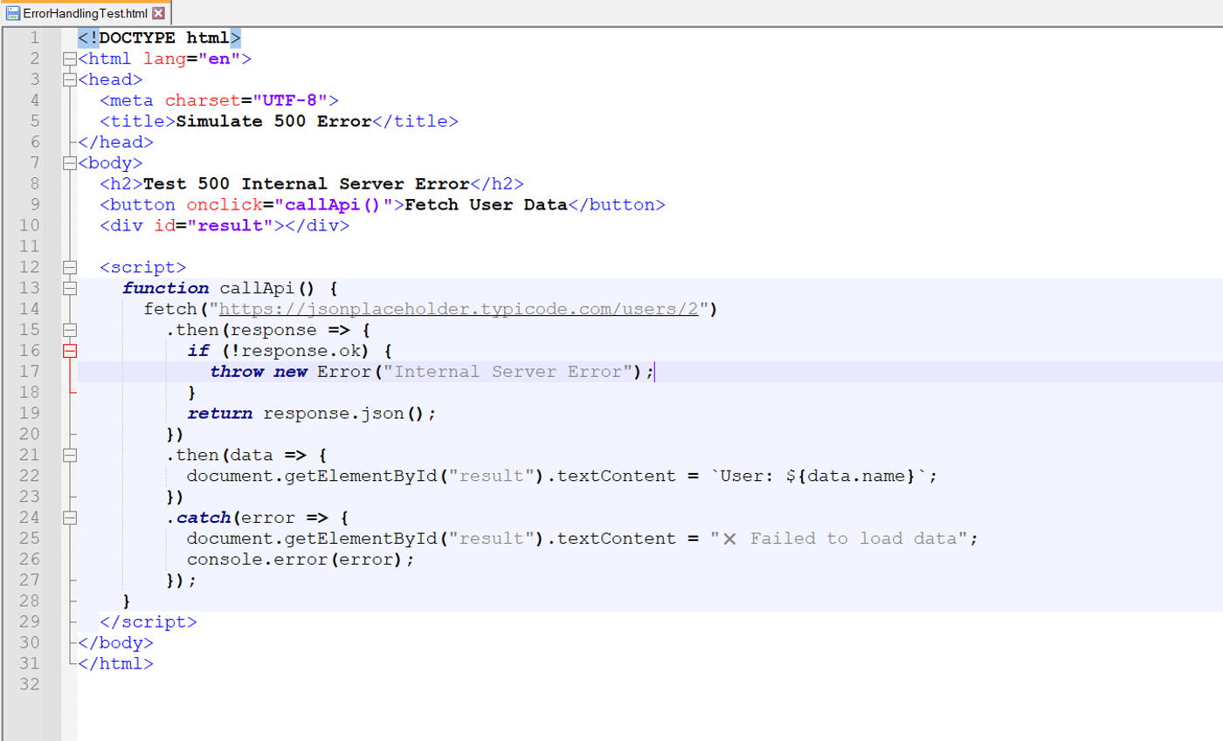This screenshot has height=741, width=1223.
Task: Click the saved-file disk icon on the tab
Action: pos(13,14)
